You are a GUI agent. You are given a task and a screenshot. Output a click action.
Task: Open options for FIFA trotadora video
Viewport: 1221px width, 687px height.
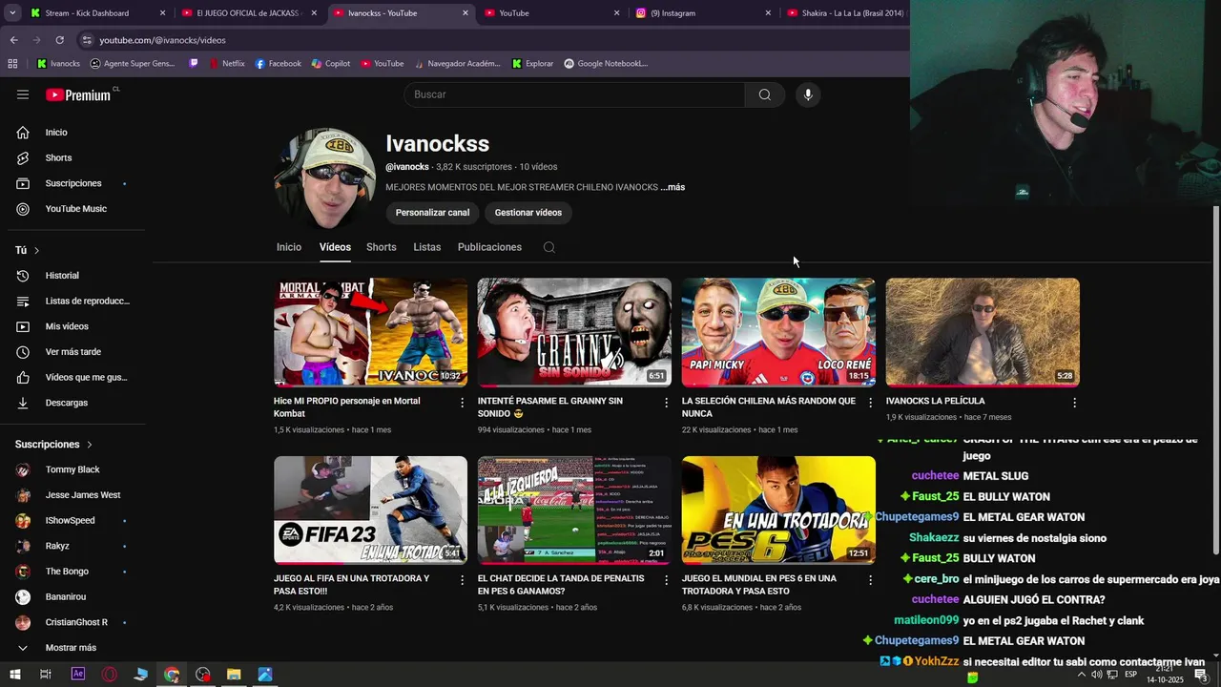click(x=463, y=580)
